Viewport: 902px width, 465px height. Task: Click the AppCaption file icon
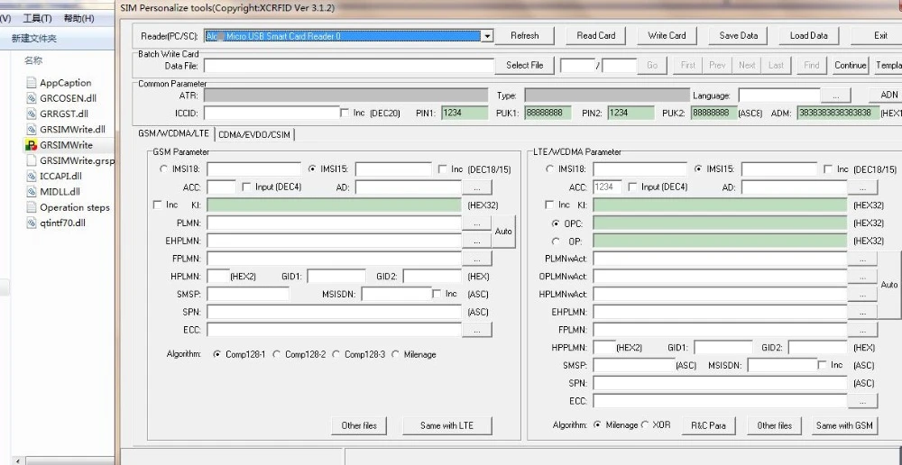pyautogui.click(x=31, y=82)
